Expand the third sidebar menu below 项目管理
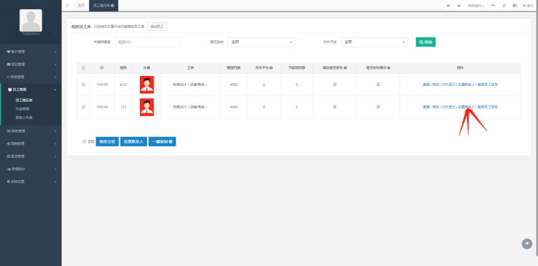 31,77
